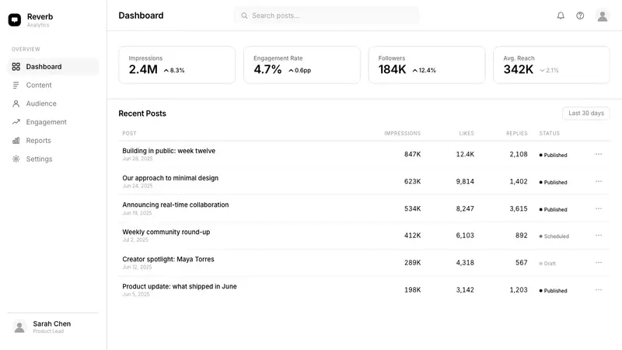This screenshot has width=622, height=350.
Task: Click the Settings gear icon in sidebar
Action: 16,159
